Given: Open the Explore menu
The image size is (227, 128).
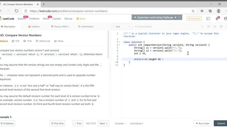Looking at the screenshot, I should pos(22,18).
